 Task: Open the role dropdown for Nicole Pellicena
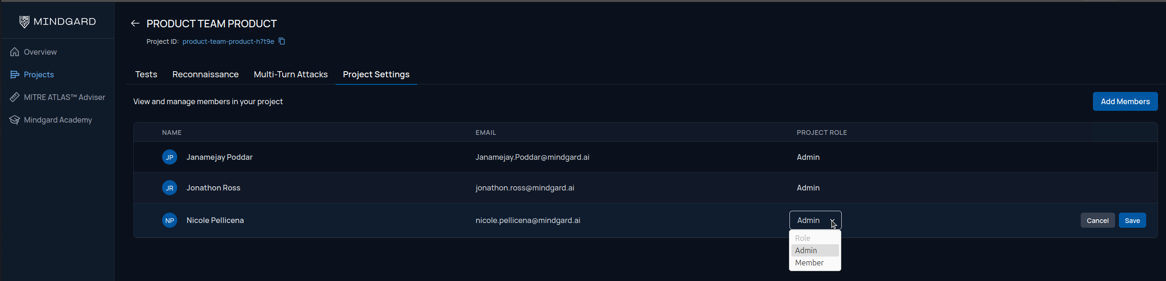point(815,220)
